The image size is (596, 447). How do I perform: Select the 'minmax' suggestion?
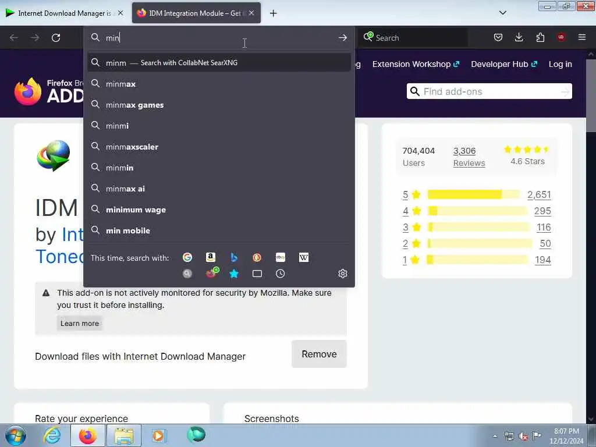coord(219,84)
